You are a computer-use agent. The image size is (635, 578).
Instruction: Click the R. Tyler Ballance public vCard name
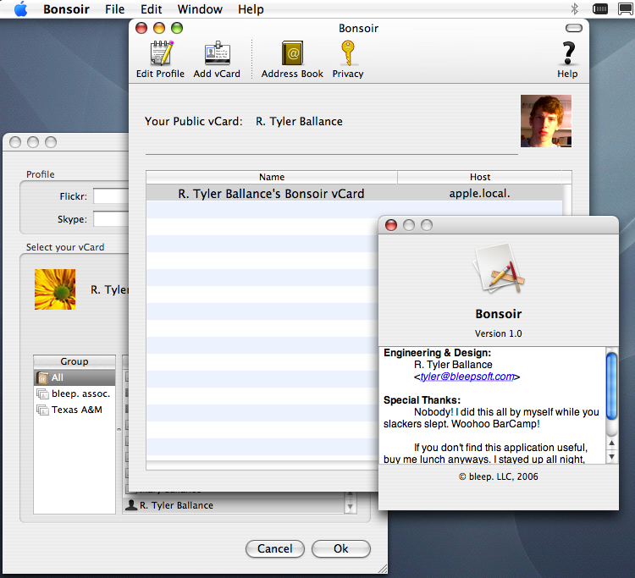(x=299, y=121)
